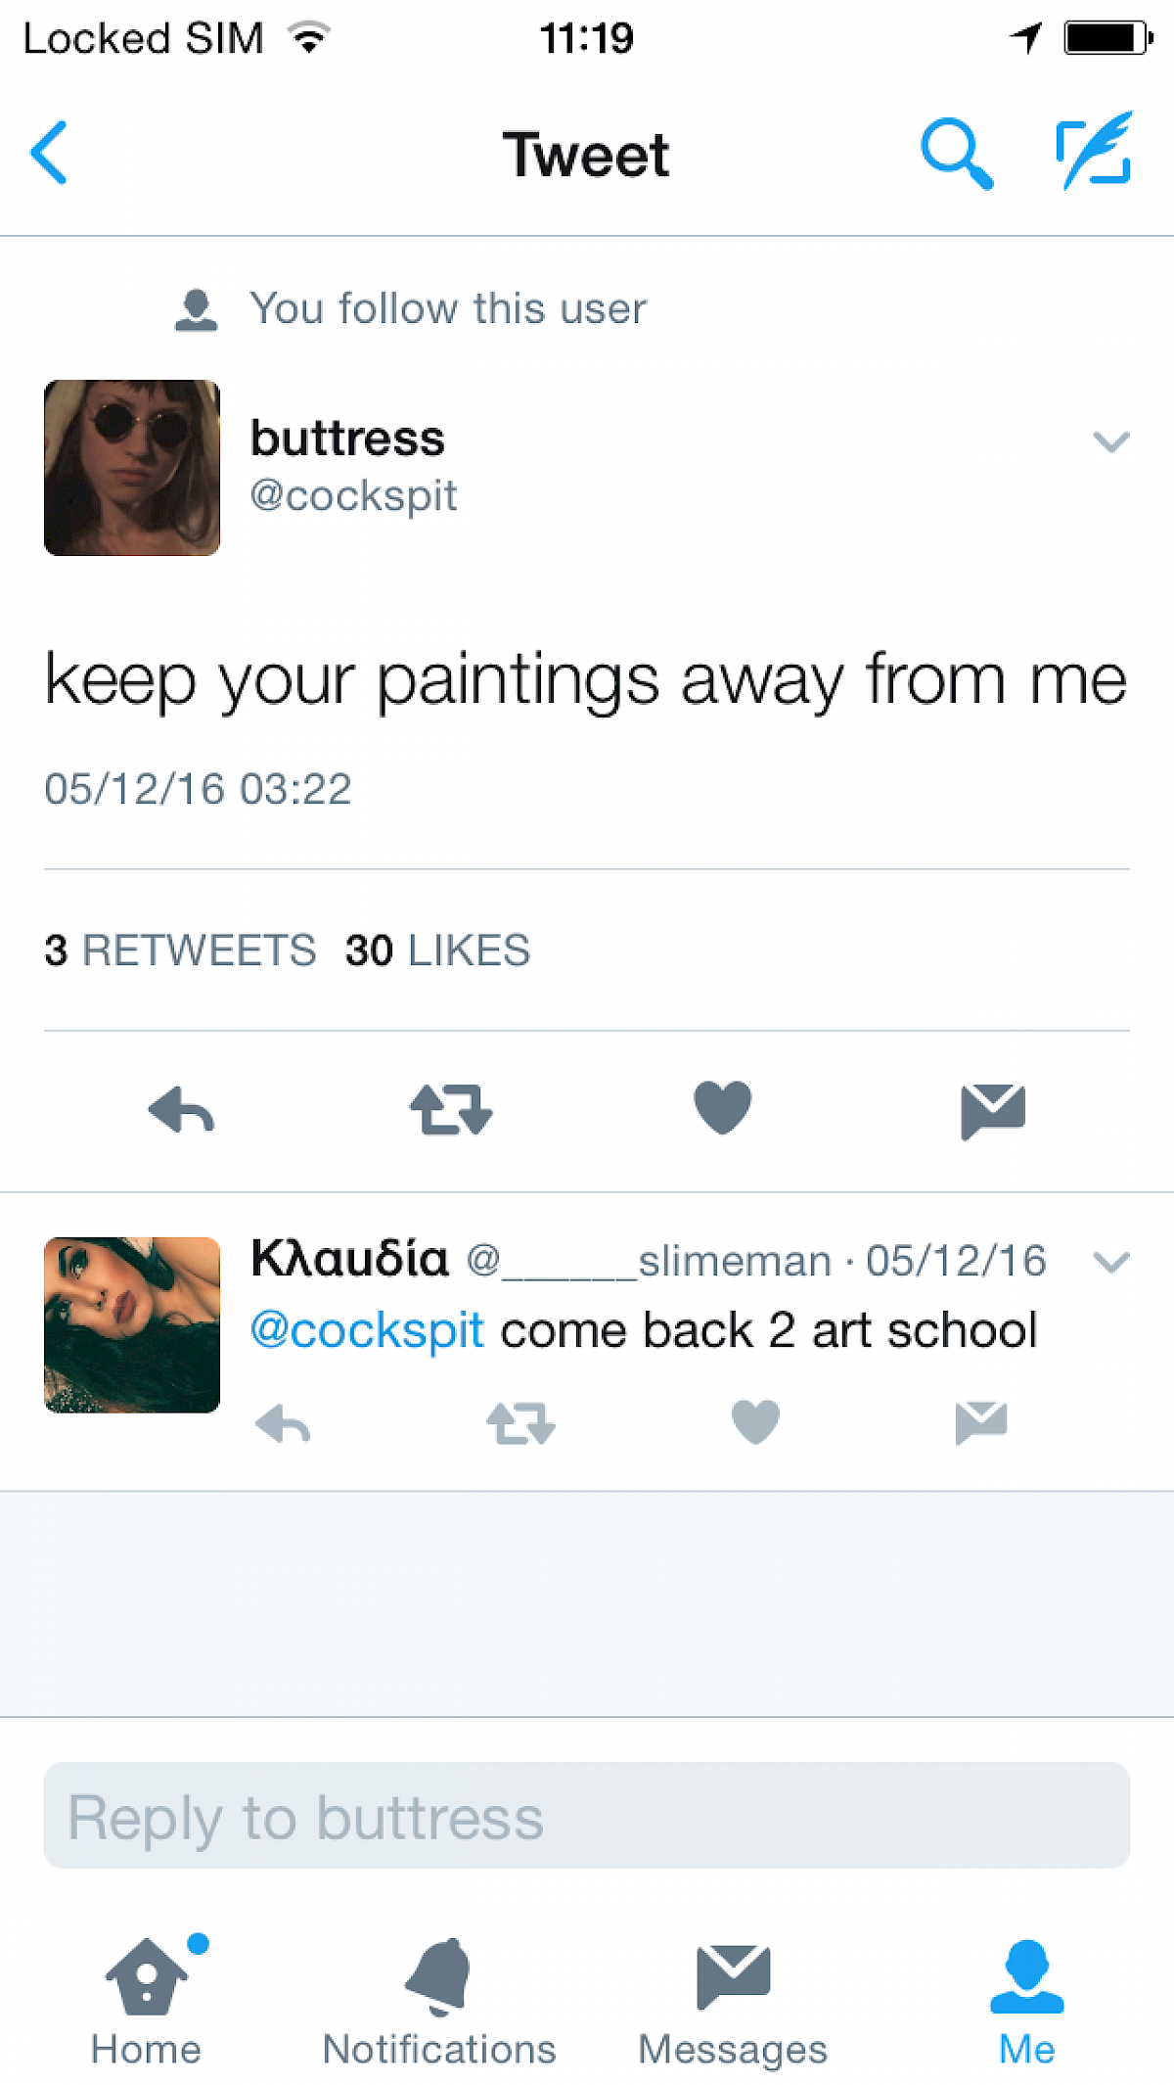Viewport: 1174px width, 2085px height.
Task: Retweet the paintings tweet
Action: pyautogui.click(x=451, y=1110)
